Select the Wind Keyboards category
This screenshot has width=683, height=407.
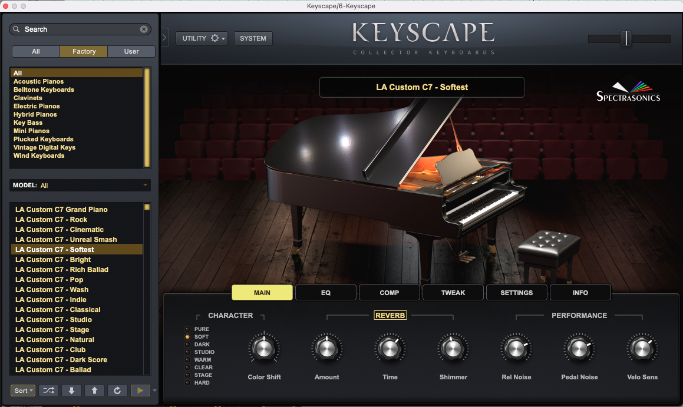click(x=39, y=156)
